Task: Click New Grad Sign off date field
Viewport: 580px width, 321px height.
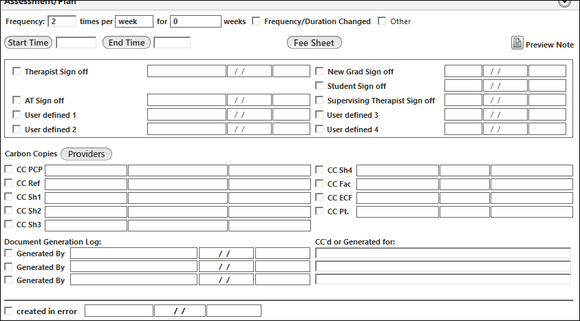Action: (505, 71)
